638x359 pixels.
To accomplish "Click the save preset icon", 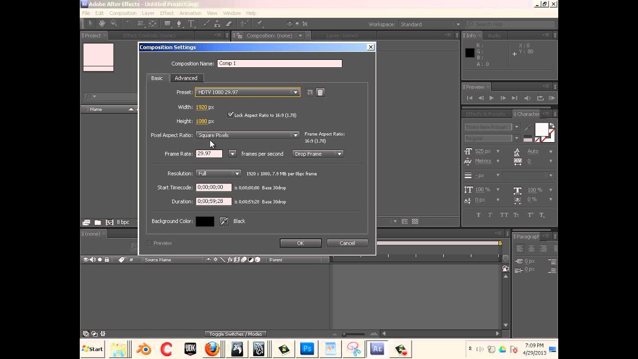I will point(310,92).
